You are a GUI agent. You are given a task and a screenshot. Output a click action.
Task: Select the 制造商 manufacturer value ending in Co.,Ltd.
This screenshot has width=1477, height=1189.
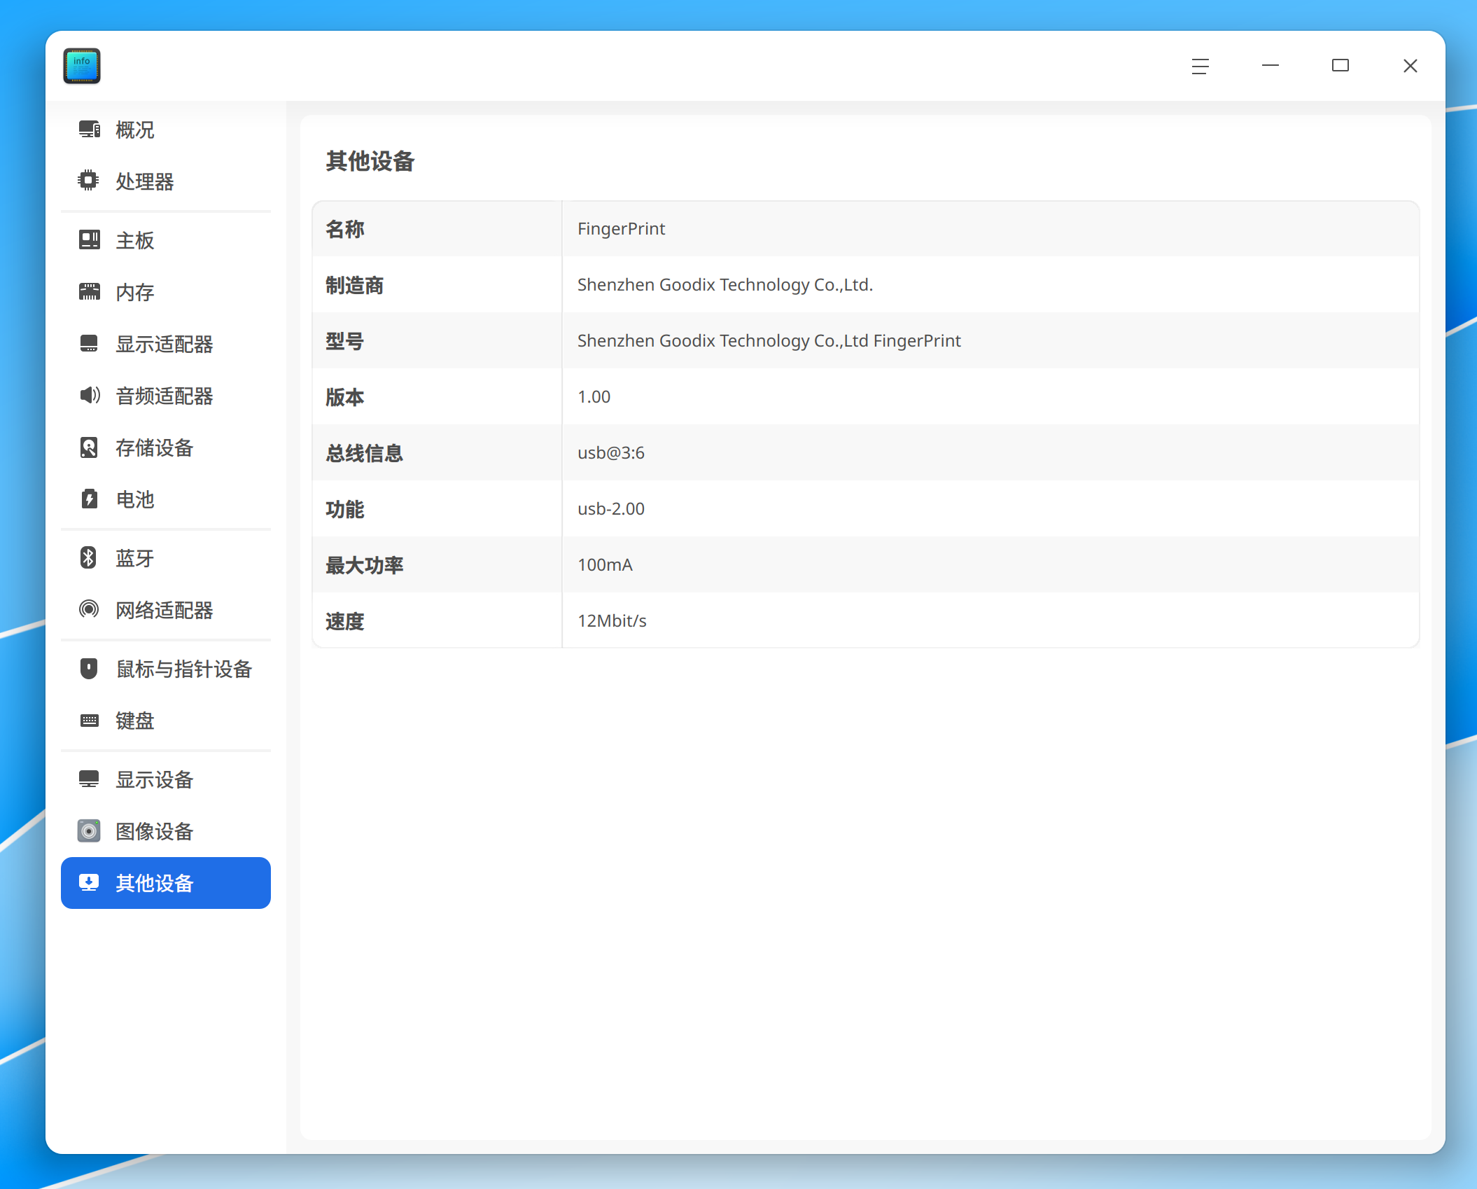pos(725,285)
